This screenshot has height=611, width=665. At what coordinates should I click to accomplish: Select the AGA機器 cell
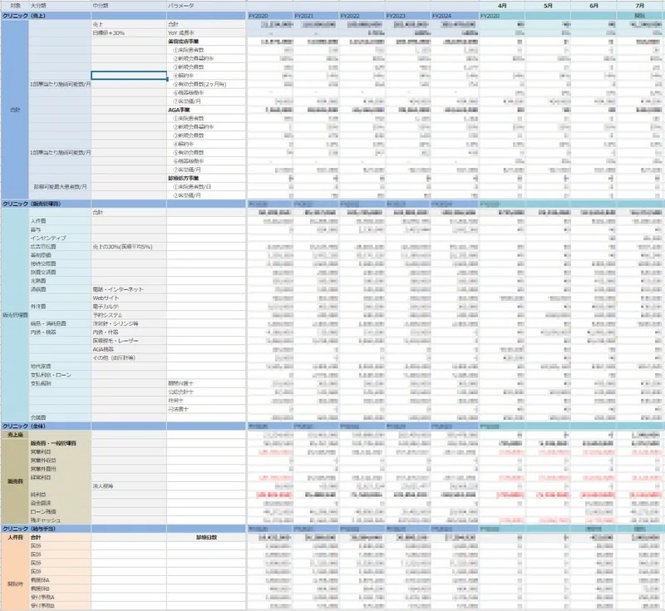(129, 349)
